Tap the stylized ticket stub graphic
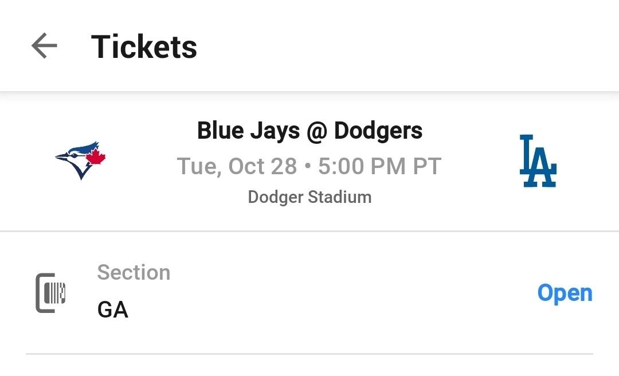The height and width of the screenshot is (376, 619). [50, 292]
